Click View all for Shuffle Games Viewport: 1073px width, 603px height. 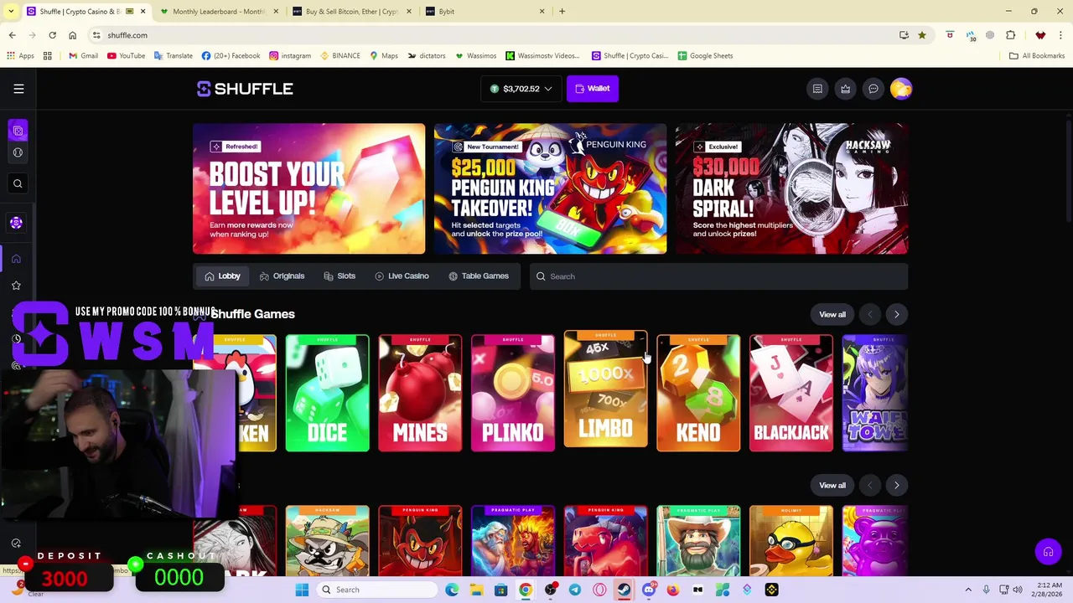(832, 314)
